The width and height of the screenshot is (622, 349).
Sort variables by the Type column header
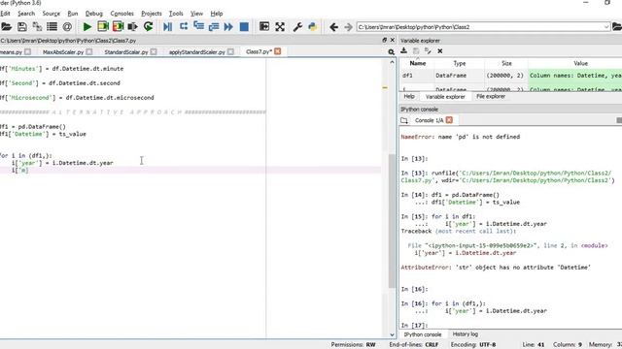pyautogui.click(x=460, y=63)
